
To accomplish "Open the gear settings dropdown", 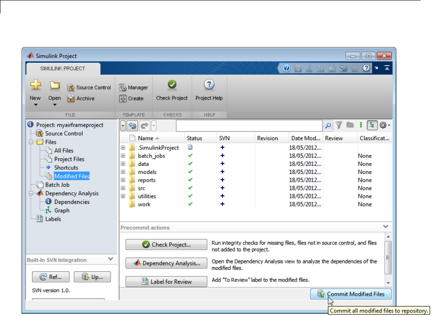I will pyautogui.click(x=385, y=125).
